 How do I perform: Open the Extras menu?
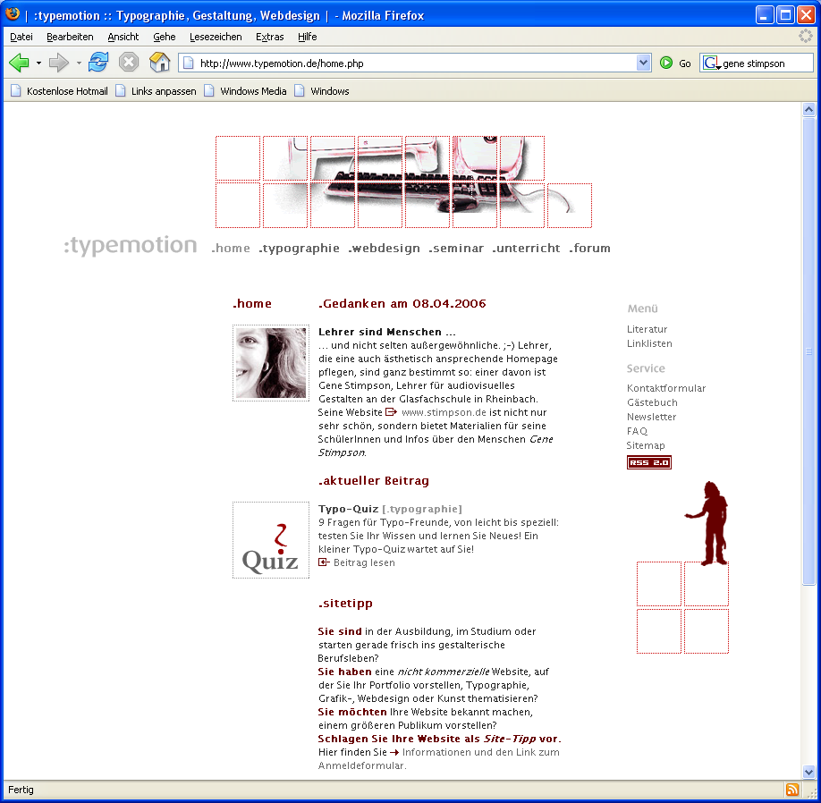(269, 37)
